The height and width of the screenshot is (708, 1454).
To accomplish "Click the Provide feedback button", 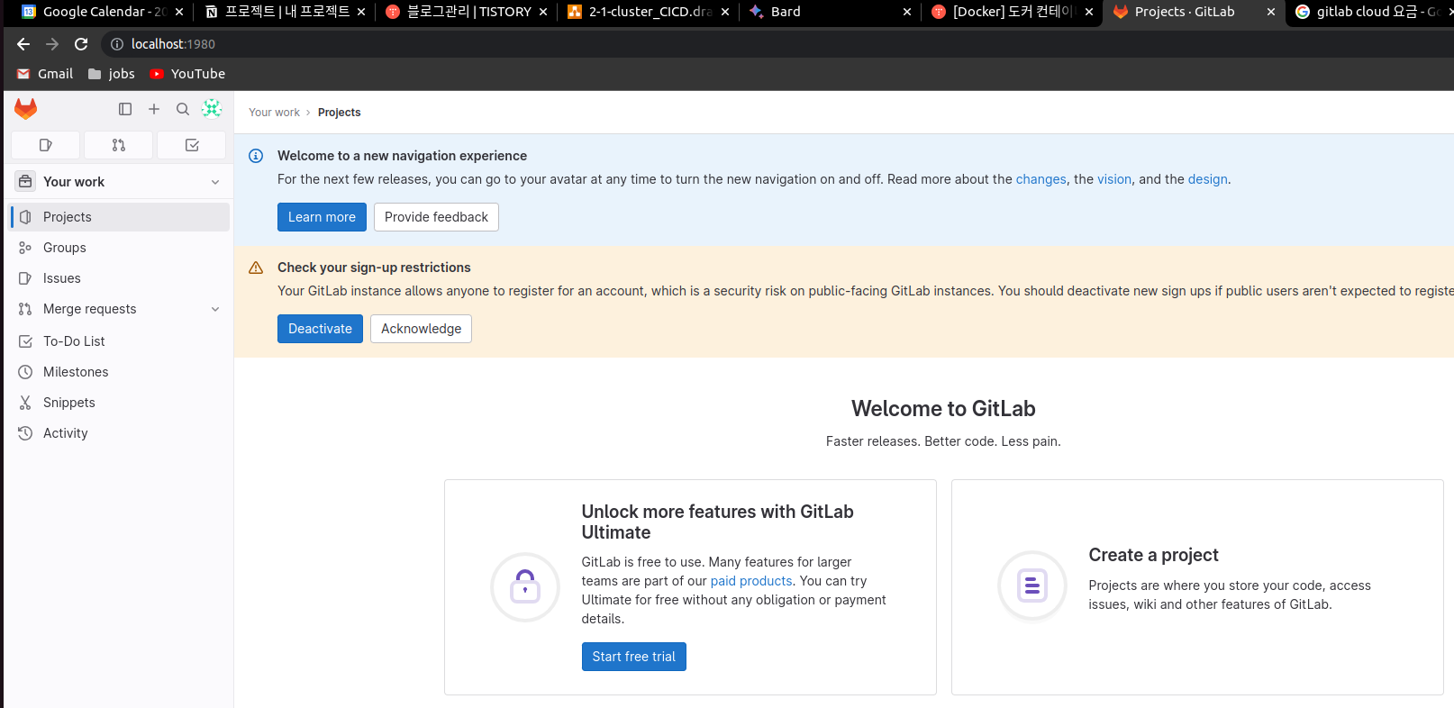I will [436, 217].
